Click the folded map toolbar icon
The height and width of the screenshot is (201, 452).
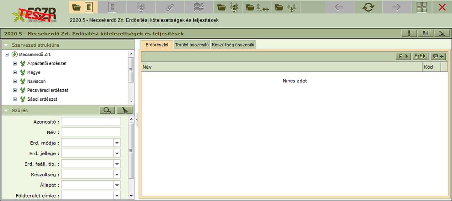(x=199, y=7)
